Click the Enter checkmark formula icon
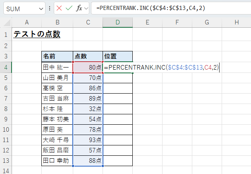This screenshot has height=174, width=251. (x=69, y=8)
